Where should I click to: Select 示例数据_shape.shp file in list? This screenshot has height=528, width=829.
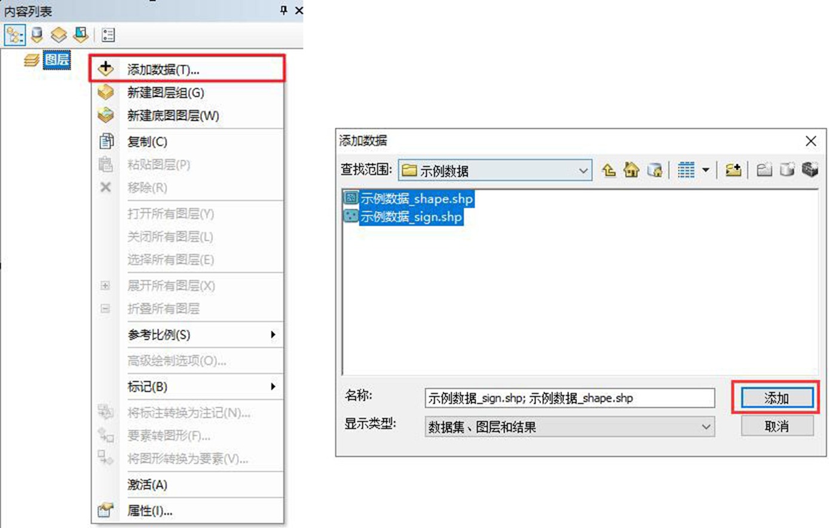coord(416,199)
